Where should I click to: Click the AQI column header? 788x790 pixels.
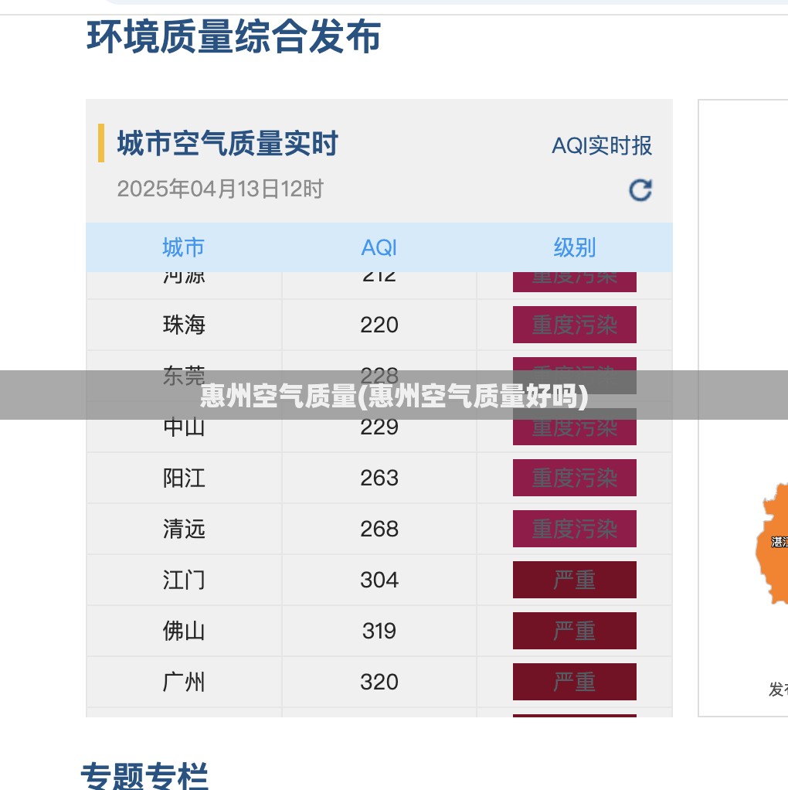379,247
